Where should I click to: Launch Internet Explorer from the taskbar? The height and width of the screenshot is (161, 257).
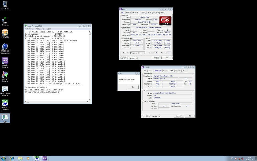pos(12,158)
